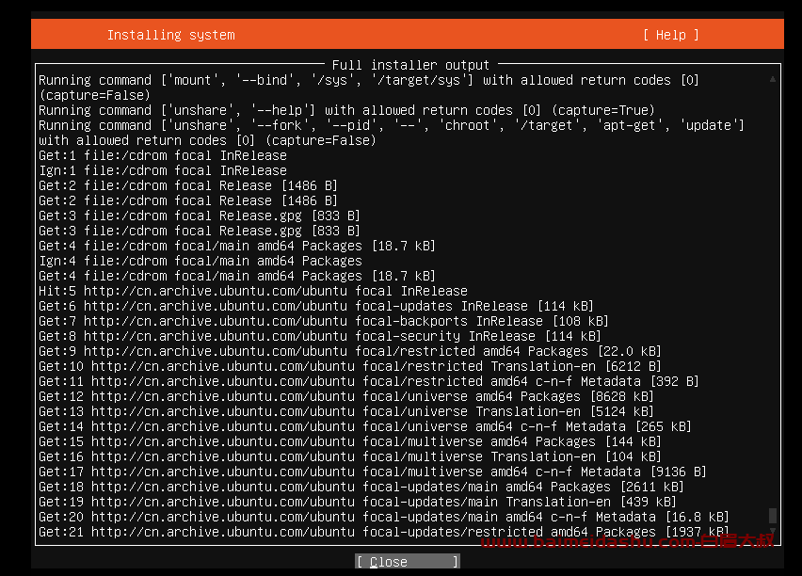Click the Close button
The width and height of the screenshot is (802, 576).
(408, 562)
